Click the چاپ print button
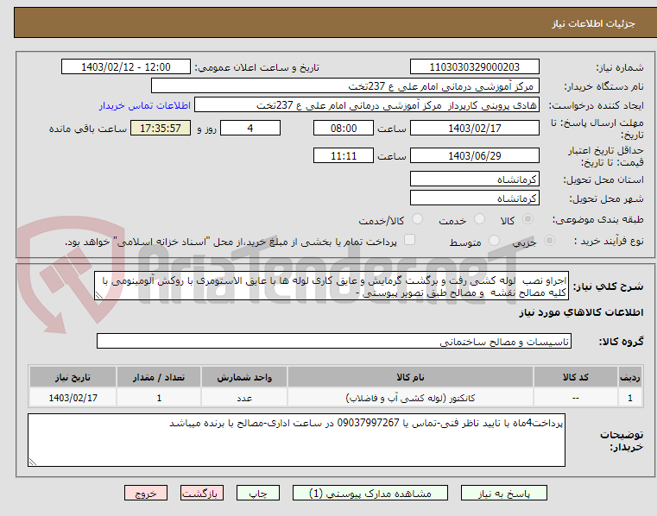Screen dimensions: 657x516 pos(257,493)
